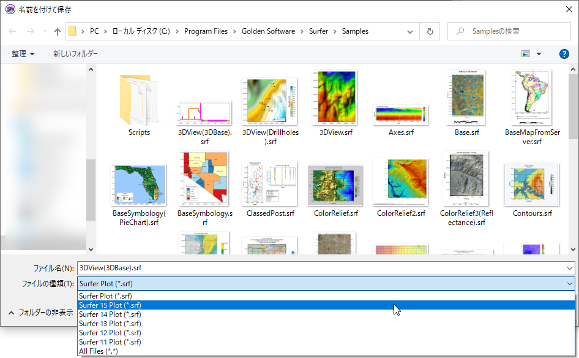Open the 整理 menu
This screenshot has width=579, height=358.
click(23, 54)
